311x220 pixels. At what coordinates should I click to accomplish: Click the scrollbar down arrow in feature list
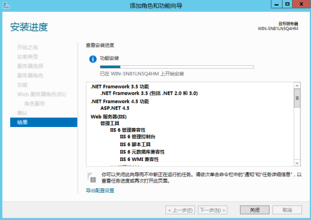[x=297, y=163]
